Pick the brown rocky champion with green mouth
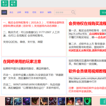106x106 pixels. coord(35,101)
